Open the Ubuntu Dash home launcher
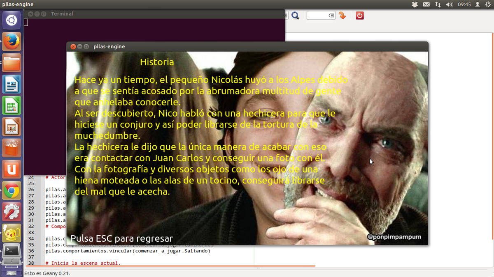Image resolution: width=494 pixels, height=277 pixels. tap(12, 20)
